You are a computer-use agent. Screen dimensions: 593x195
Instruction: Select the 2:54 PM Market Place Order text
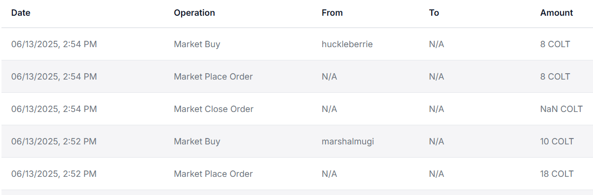click(x=213, y=77)
